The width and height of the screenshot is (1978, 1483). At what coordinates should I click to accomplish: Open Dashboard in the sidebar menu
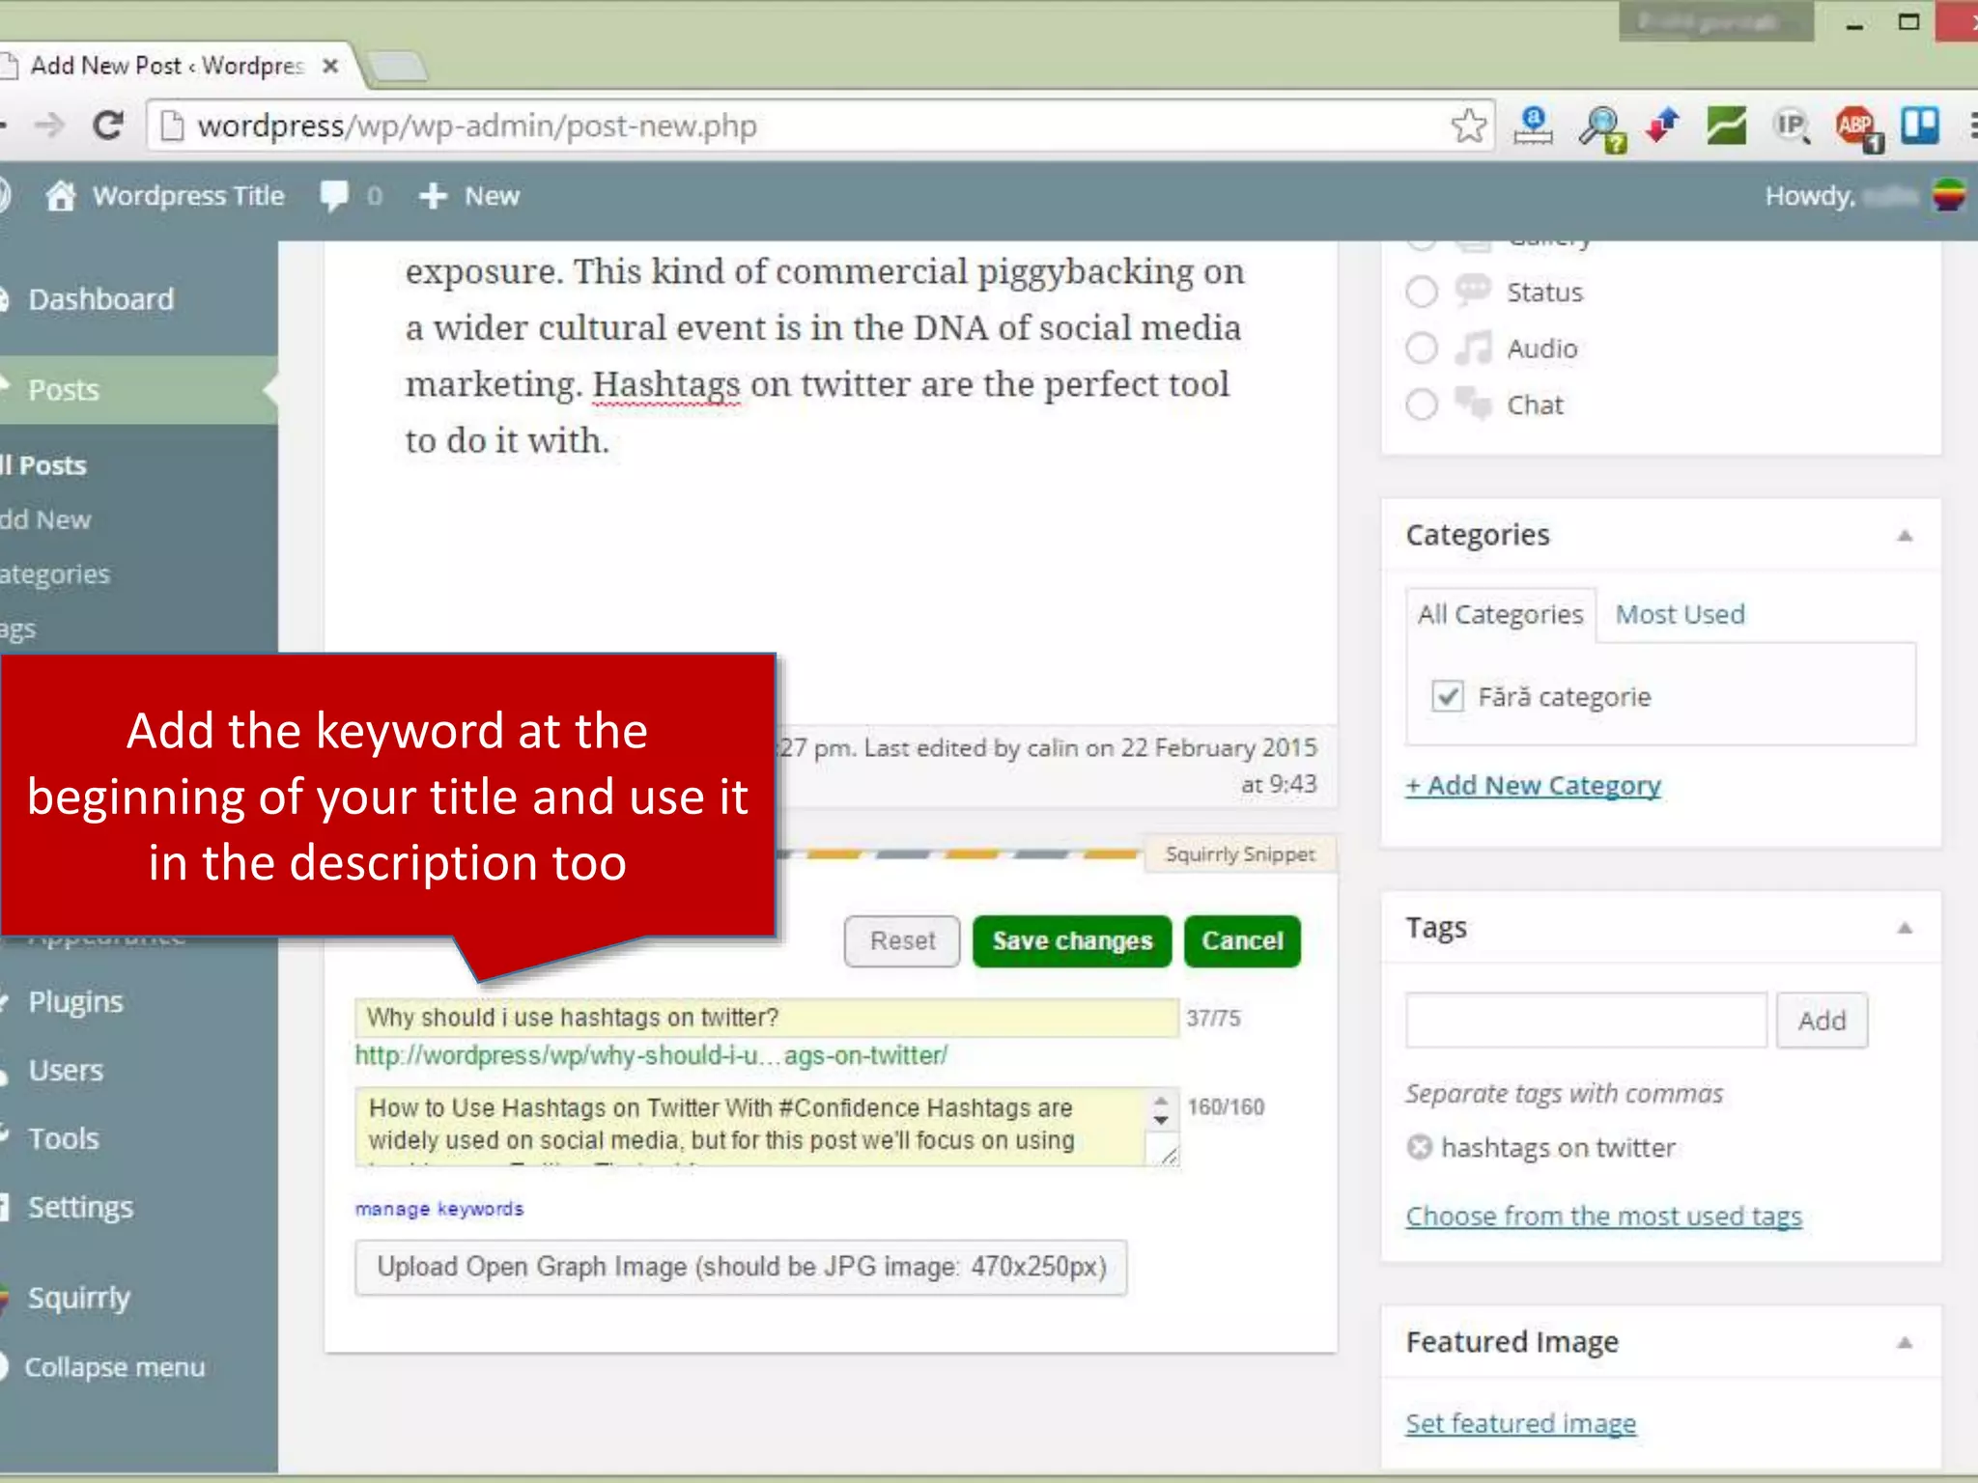tap(100, 299)
